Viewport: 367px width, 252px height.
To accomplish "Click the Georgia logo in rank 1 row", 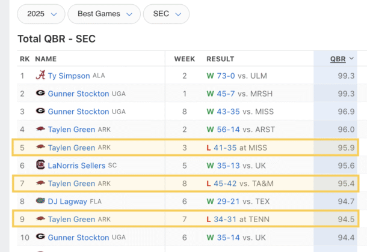I will 40,94.
